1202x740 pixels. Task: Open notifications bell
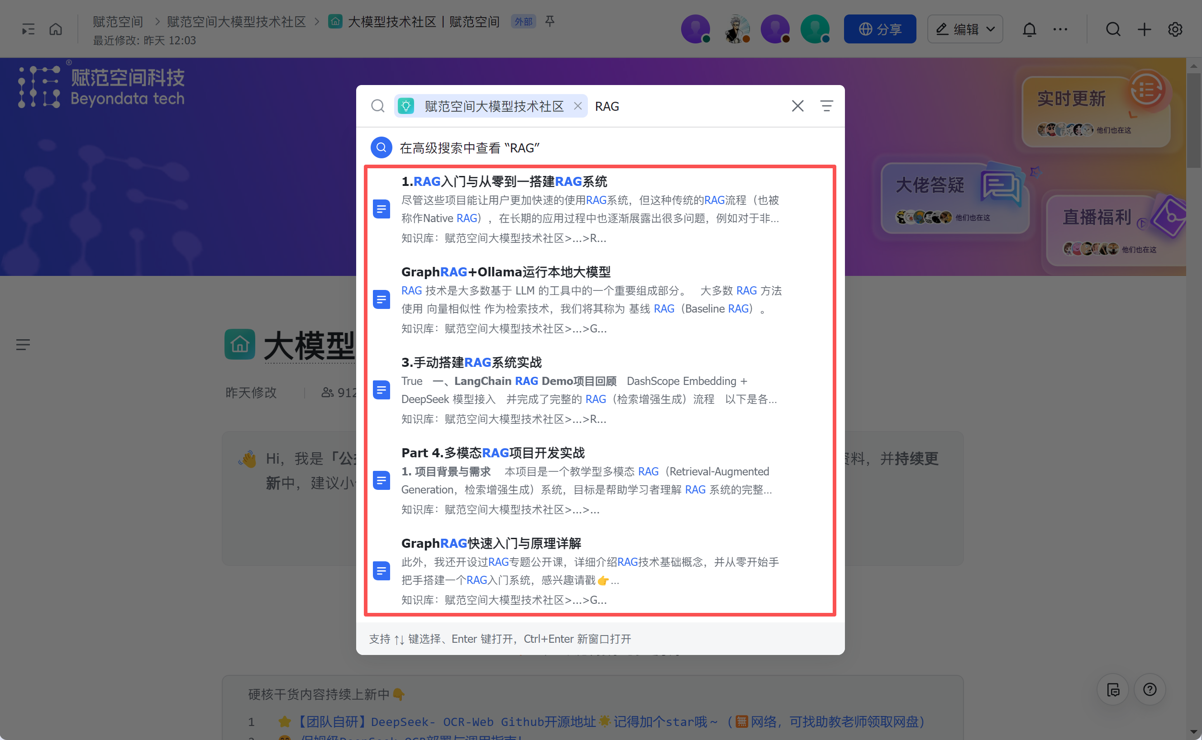click(x=1029, y=29)
